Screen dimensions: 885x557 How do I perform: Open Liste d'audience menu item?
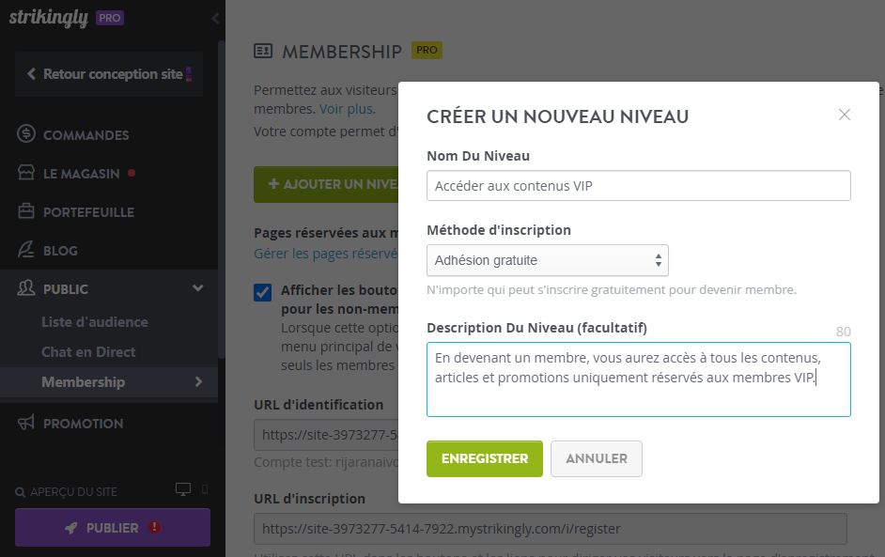pos(95,322)
